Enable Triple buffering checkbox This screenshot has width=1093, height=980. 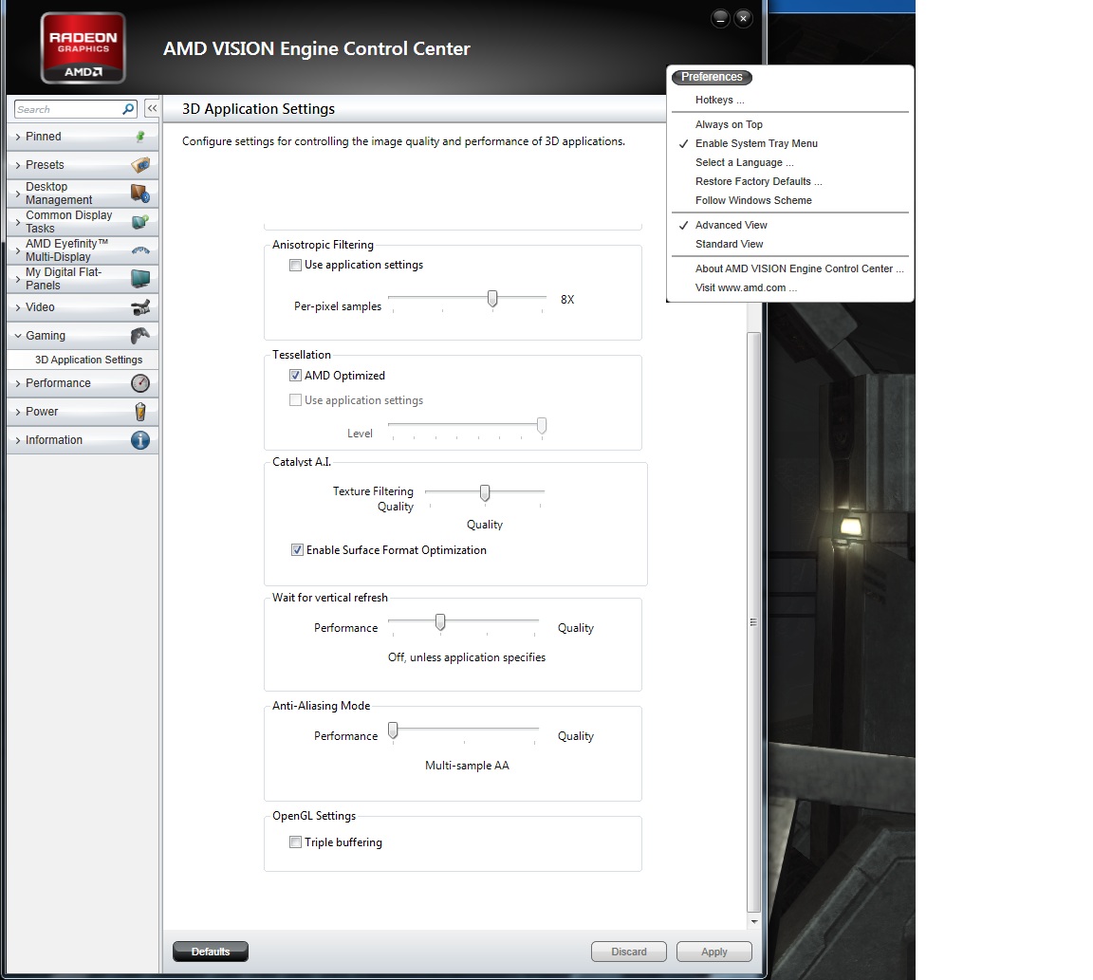point(296,842)
